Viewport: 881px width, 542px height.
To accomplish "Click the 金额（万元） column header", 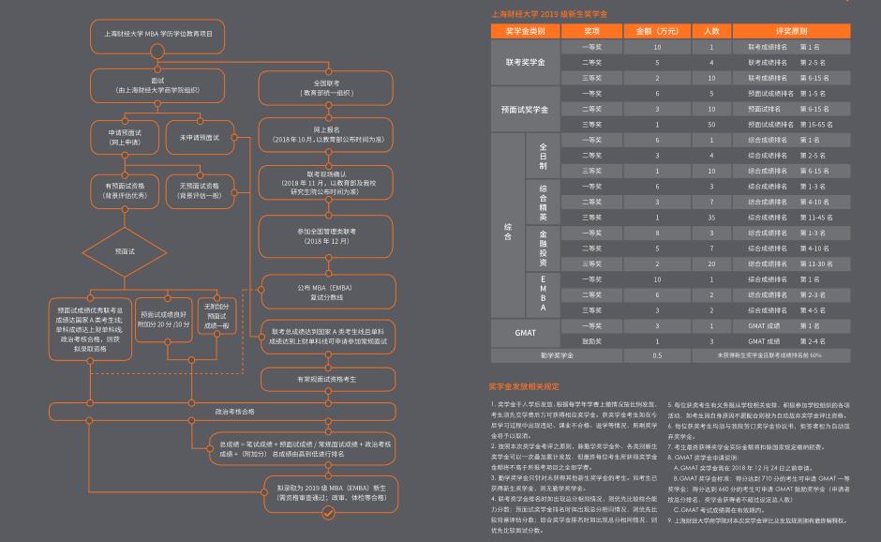I will pyautogui.click(x=657, y=31).
